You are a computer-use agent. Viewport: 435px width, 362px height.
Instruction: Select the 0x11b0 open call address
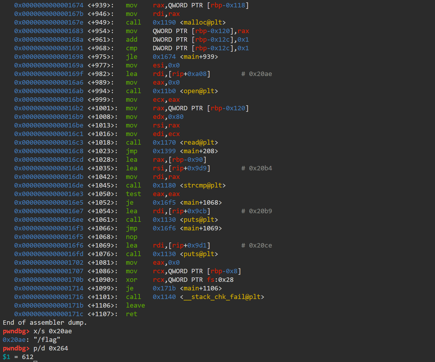tap(164, 91)
